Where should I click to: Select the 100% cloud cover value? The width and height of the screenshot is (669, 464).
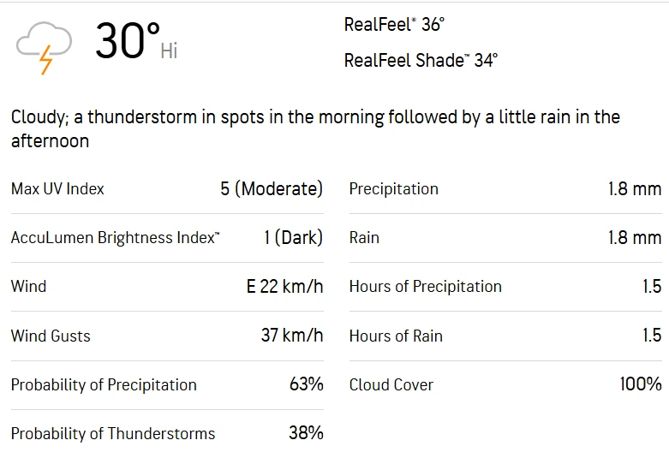coord(640,384)
